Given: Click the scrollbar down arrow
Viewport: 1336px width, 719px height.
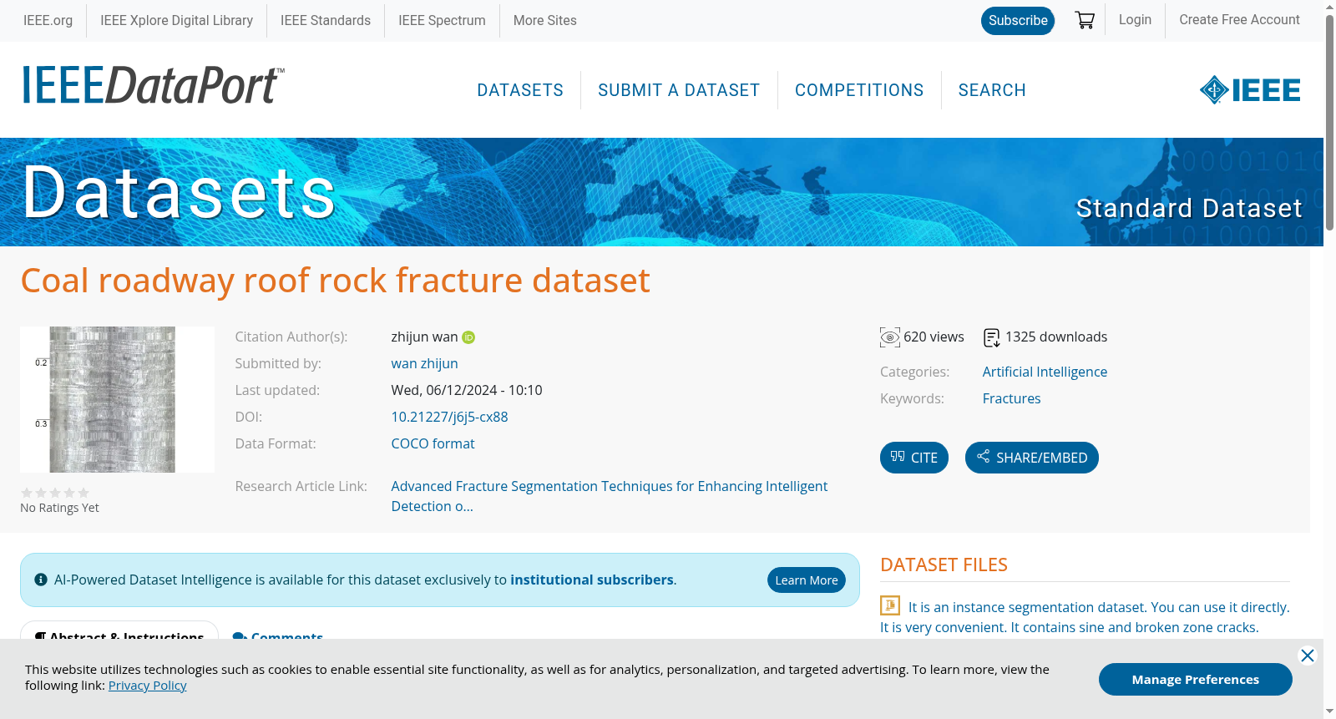Looking at the screenshot, I should (1329, 712).
